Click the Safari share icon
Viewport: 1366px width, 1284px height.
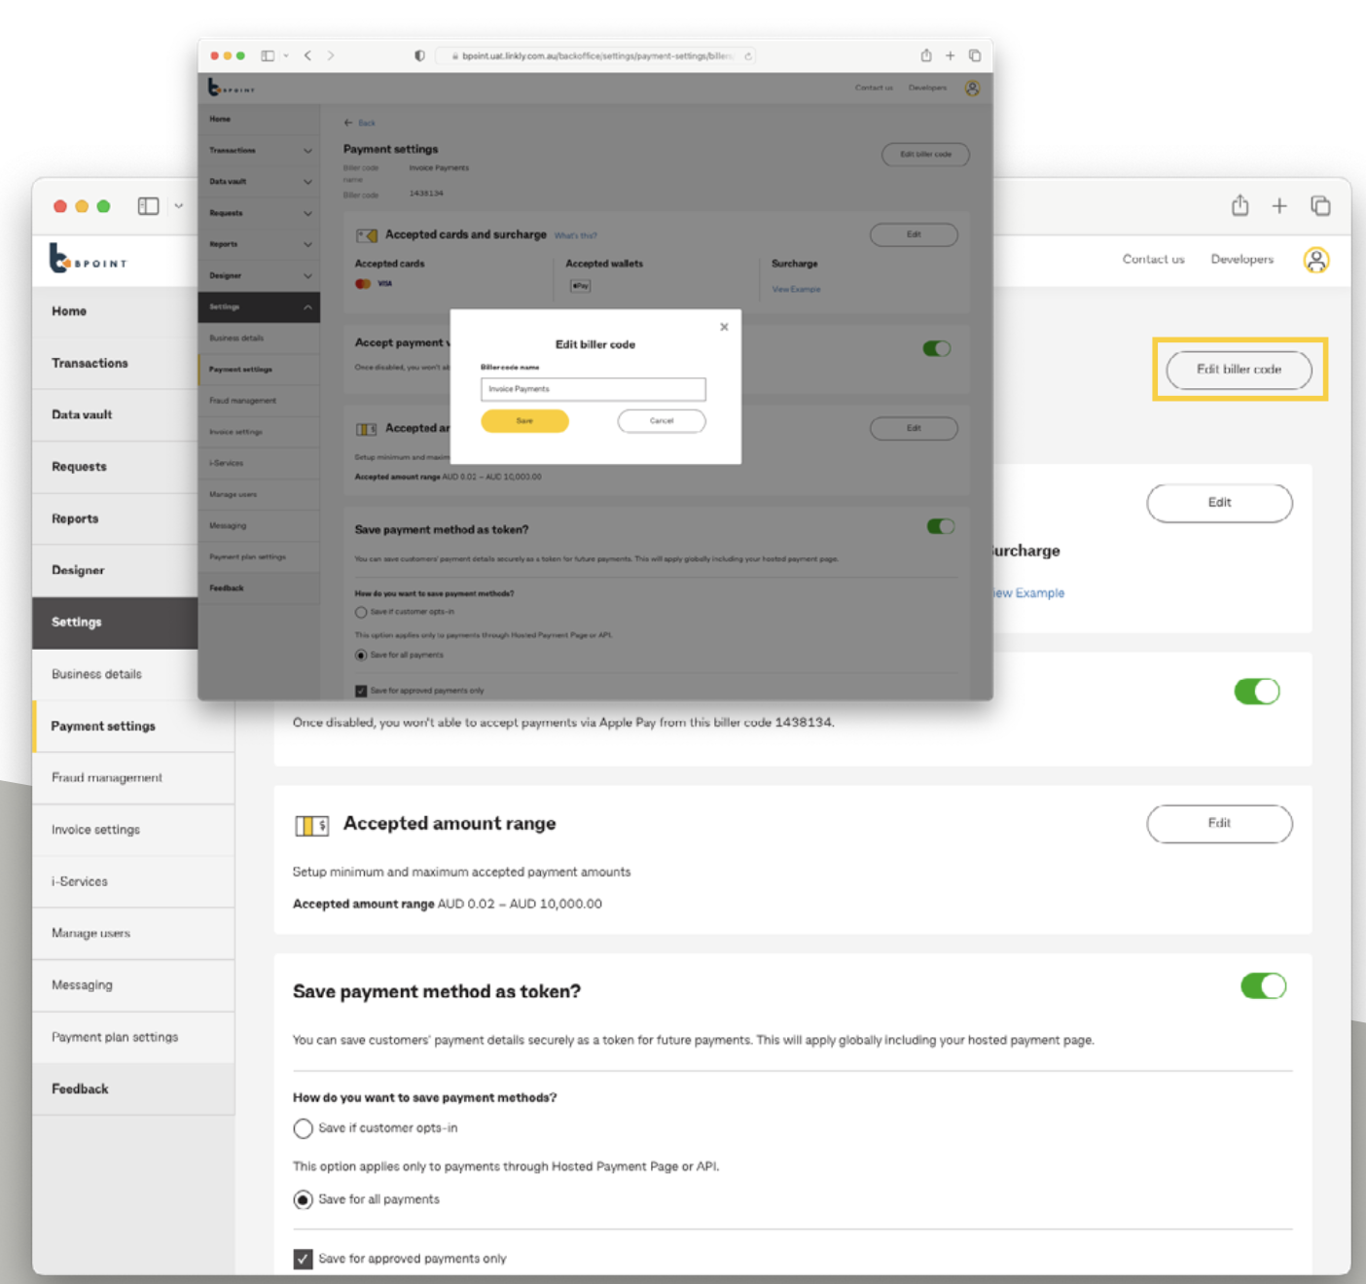coord(1240,205)
